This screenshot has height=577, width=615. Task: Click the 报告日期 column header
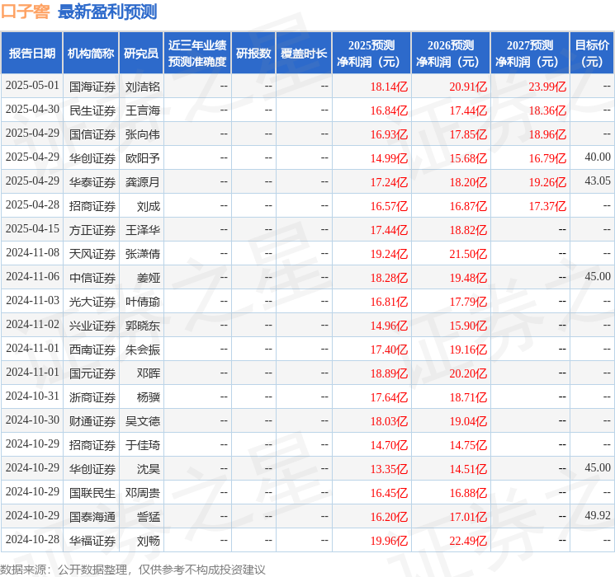click(32, 54)
